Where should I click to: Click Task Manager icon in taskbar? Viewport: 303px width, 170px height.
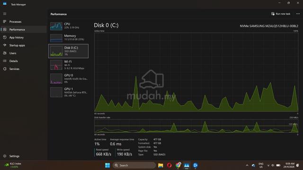pyautogui.click(x=187, y=165)
